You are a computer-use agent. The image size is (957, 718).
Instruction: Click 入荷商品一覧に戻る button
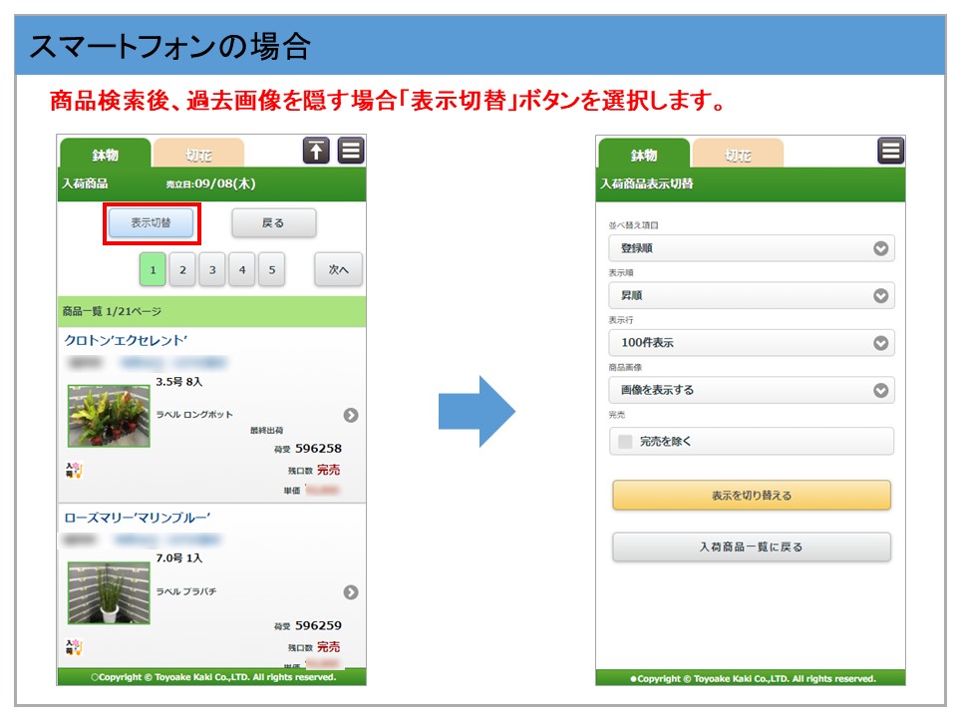pos(751,546)
